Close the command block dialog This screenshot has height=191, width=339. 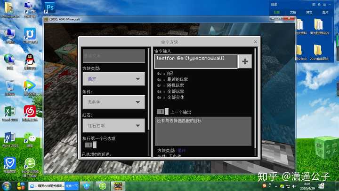click(255, 42)
